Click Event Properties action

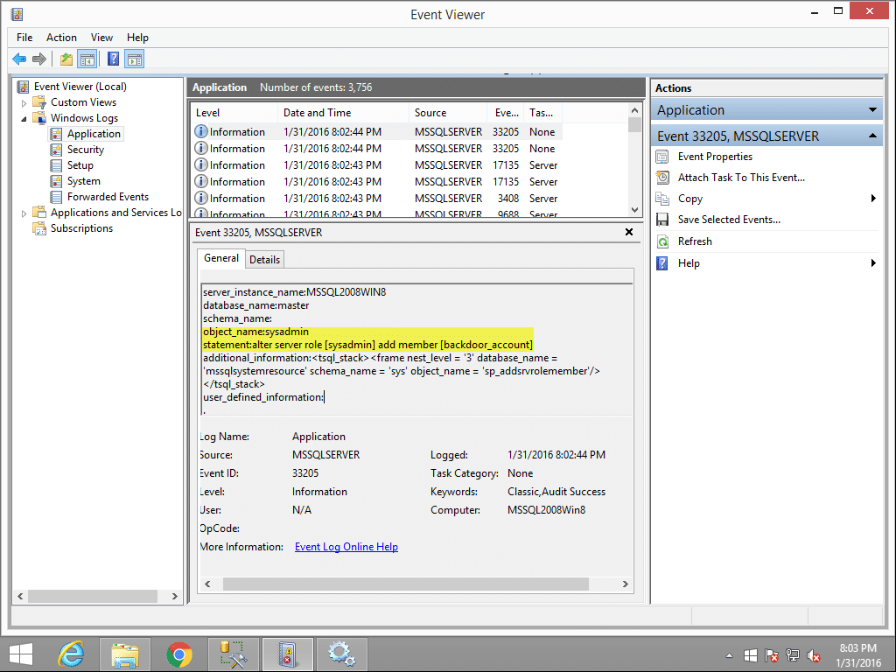pos(715,157)
